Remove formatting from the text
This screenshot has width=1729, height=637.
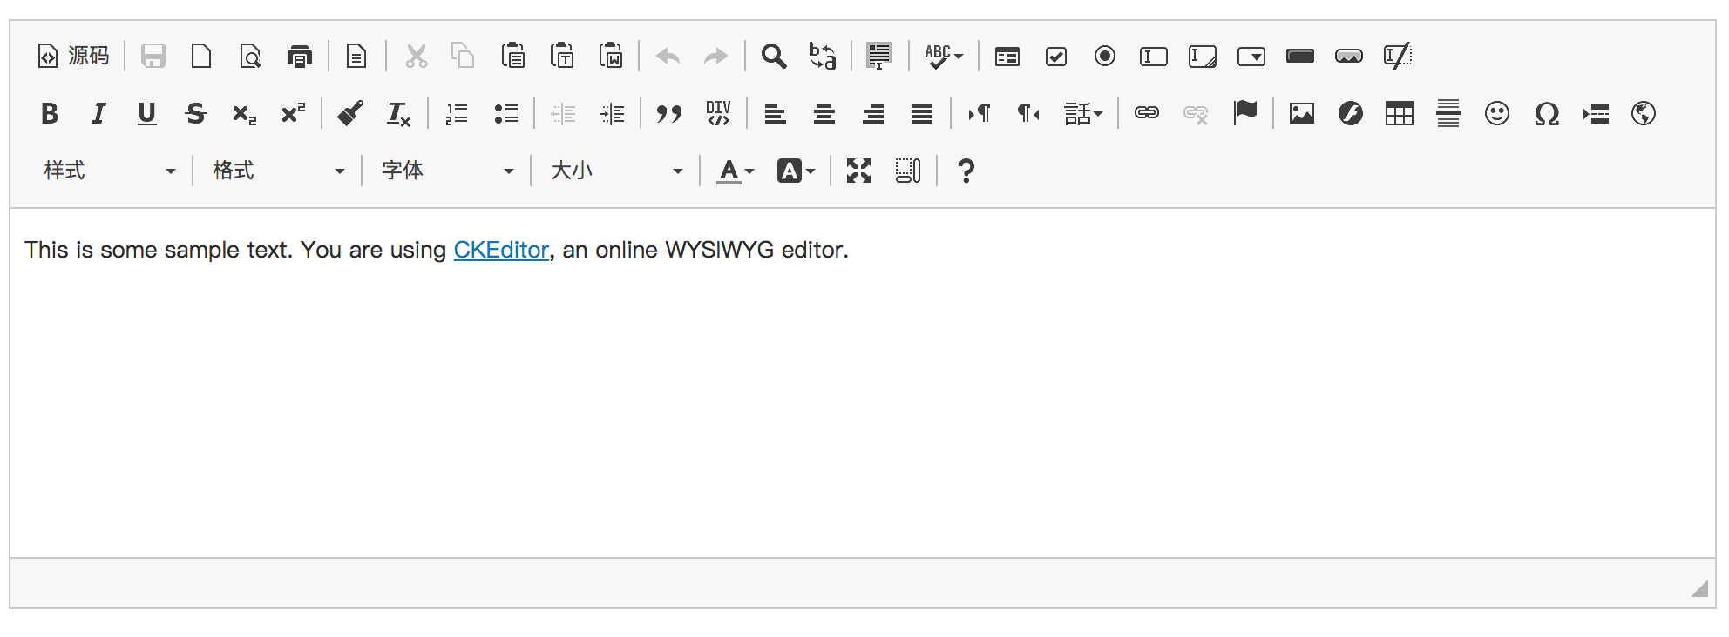pos(399,114)
